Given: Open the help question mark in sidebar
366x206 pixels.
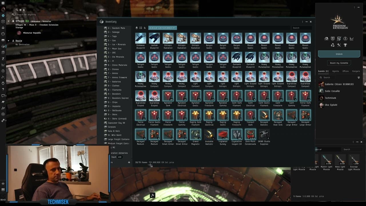Looking at the screenshot, I should pos(3,90).
